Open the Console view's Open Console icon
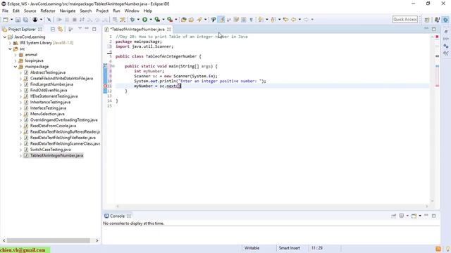The width and height of the screenshot is (451, 253). pyautogui.click(x=414, y=216)
